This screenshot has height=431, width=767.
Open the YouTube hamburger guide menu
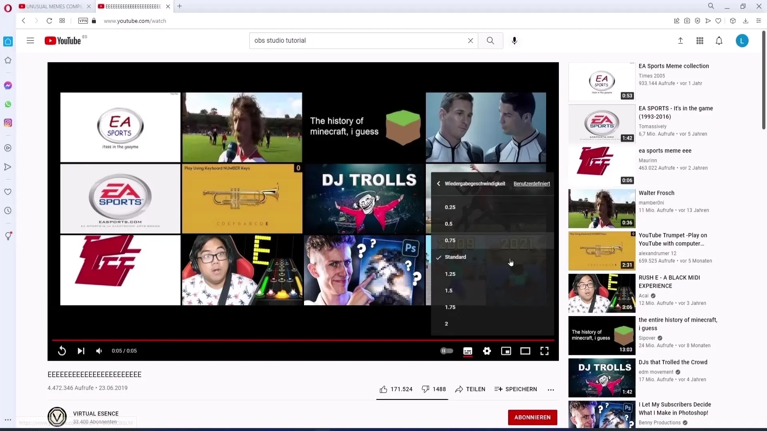click(x=30, y=41)
